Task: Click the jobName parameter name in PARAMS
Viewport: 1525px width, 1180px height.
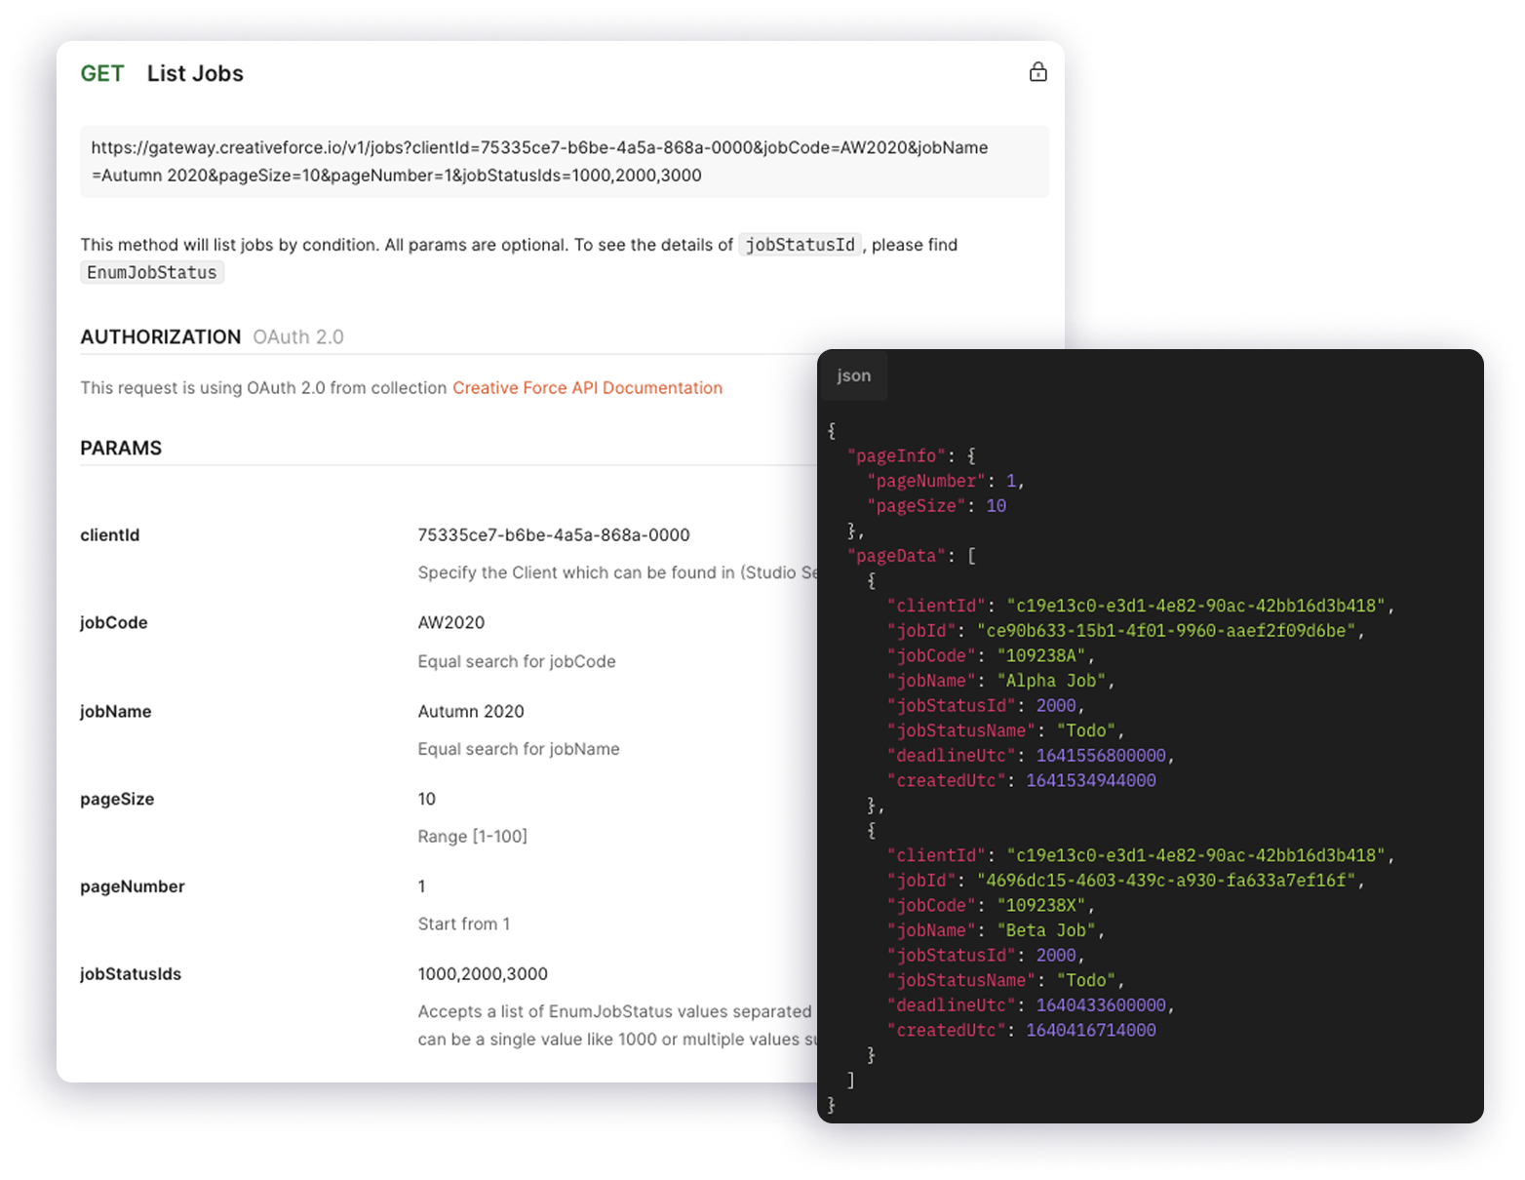Action: tap(116, 712)
